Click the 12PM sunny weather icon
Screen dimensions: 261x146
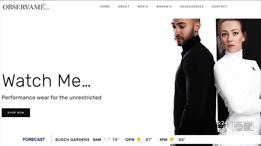tap(140, 140)
